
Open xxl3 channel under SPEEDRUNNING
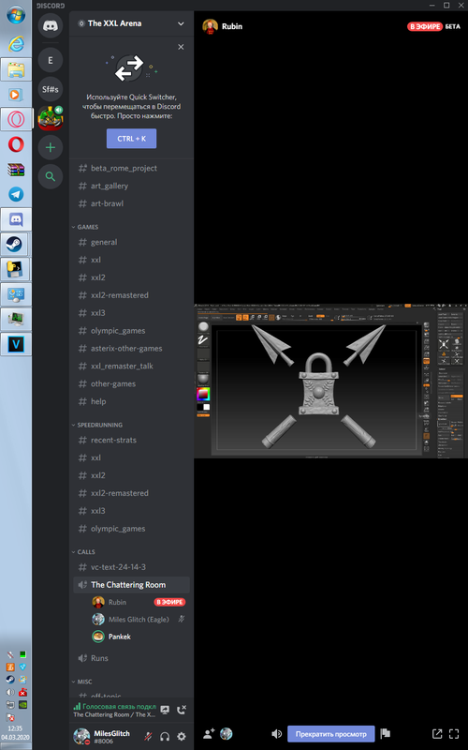point(131,511)
